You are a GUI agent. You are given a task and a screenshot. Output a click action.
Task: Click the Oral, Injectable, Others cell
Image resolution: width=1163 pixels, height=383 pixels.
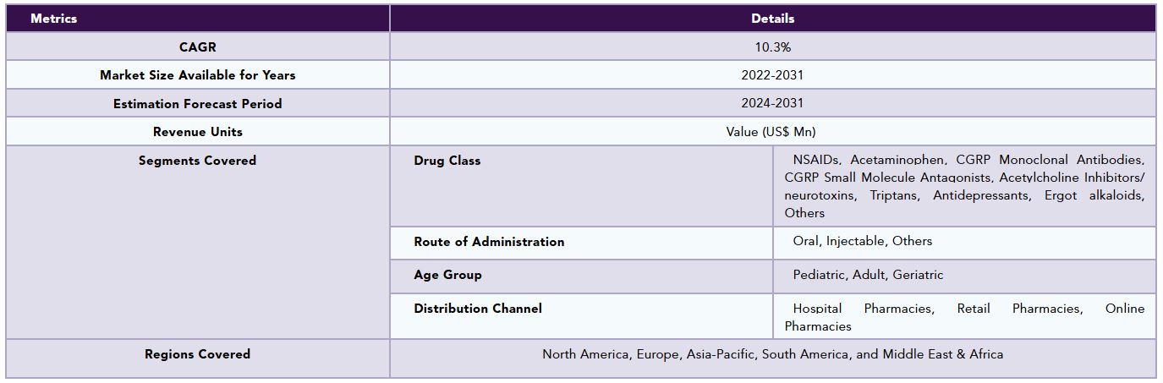pyautogui.click(x=964, y=243)
